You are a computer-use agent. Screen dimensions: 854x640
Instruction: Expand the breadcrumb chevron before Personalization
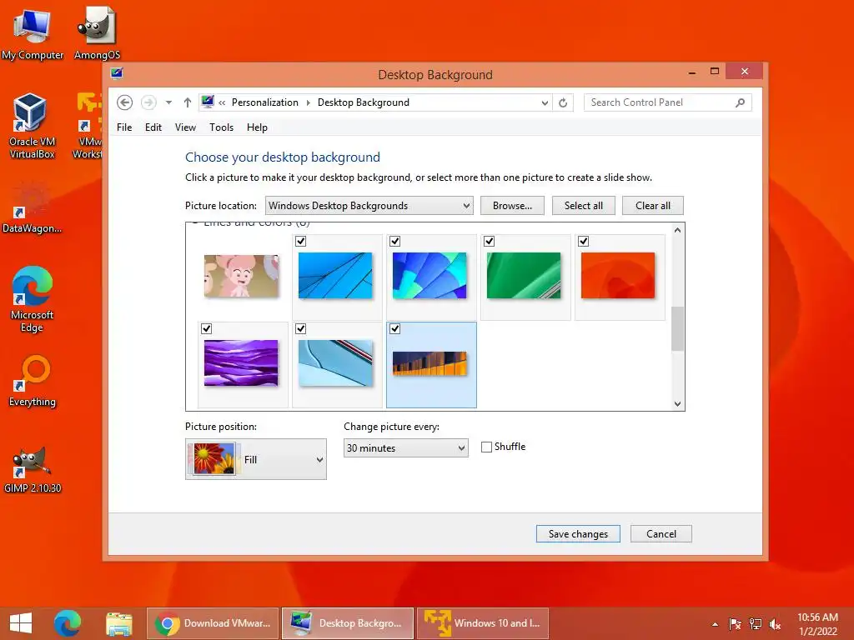(x=222, y=102)
